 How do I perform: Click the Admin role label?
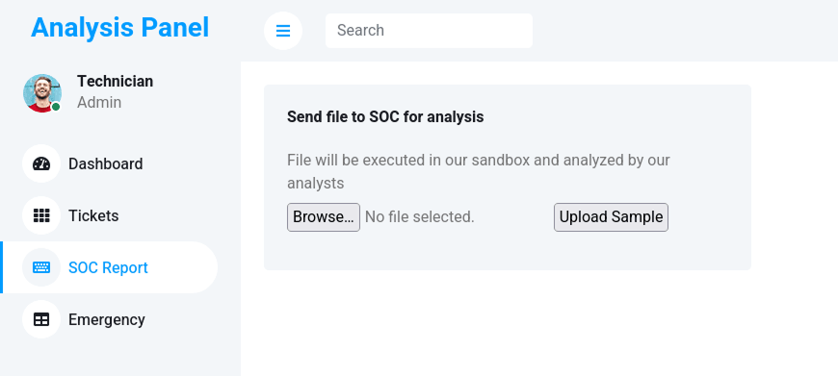tap(99, 102)
